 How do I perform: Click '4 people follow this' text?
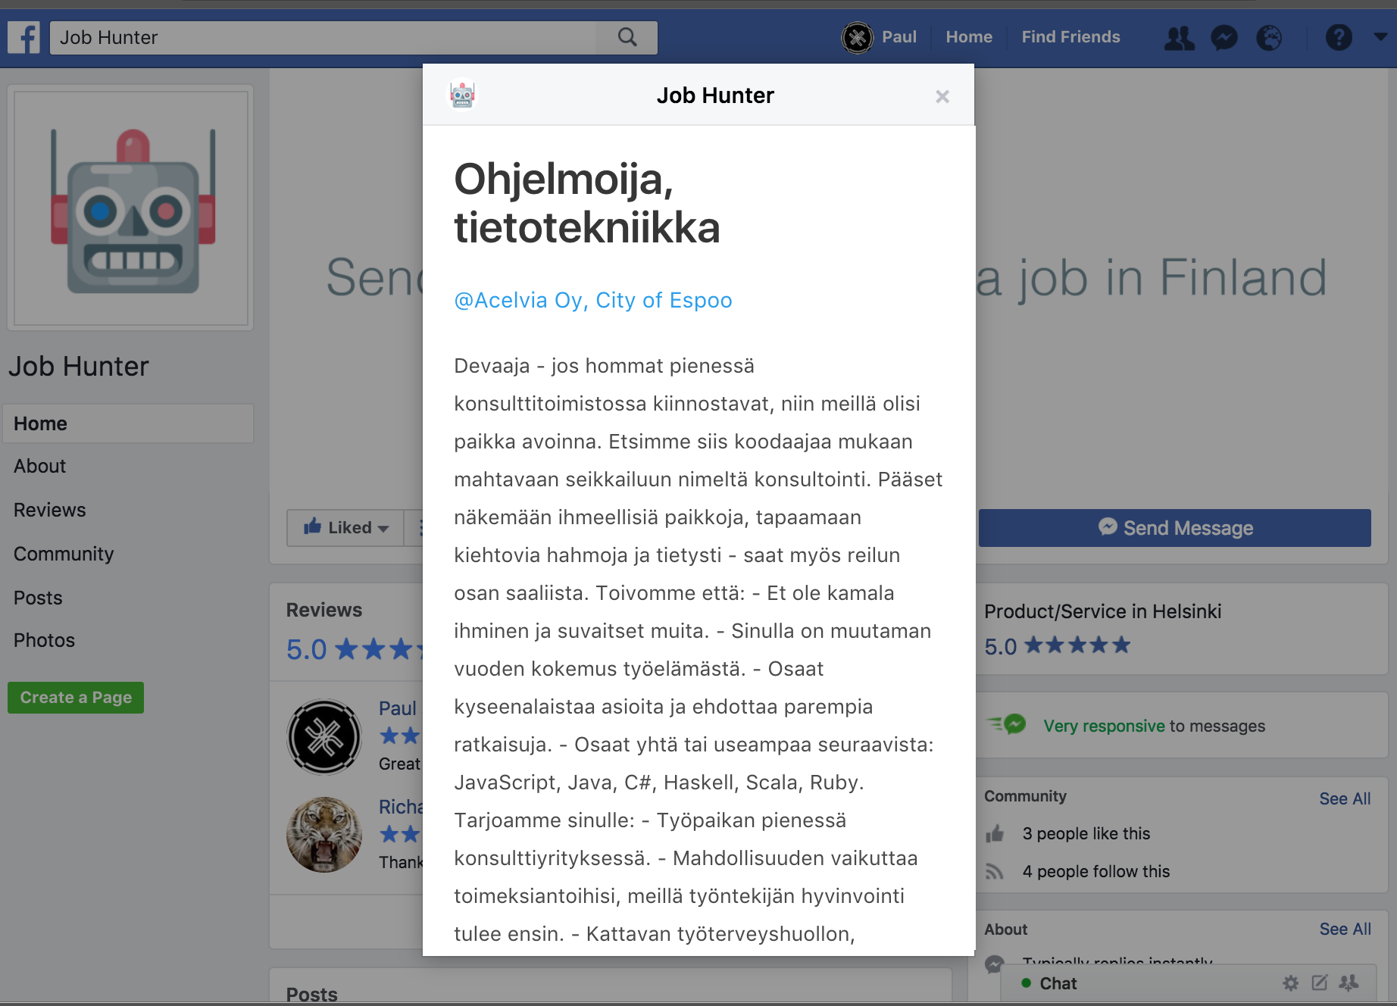click(1095, 871)
